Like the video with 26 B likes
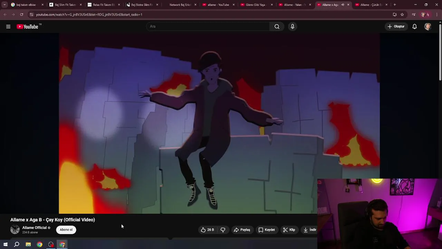 (x=207, y=230)
